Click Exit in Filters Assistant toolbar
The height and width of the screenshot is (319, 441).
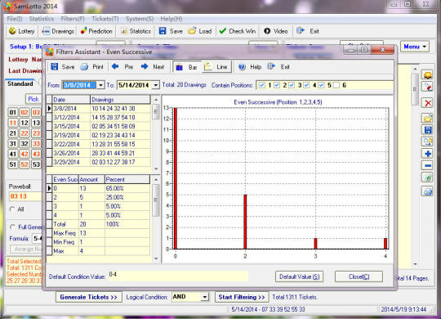(x=278, y=67)
